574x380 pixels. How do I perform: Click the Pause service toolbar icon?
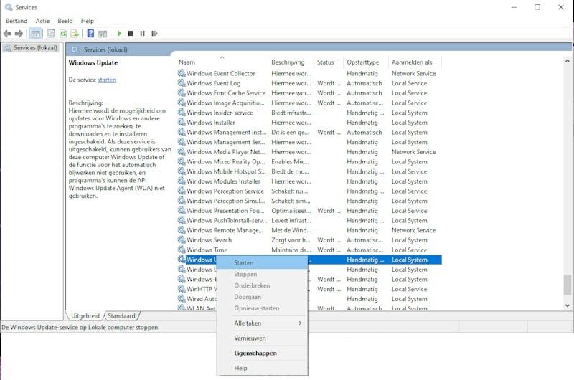142,33
